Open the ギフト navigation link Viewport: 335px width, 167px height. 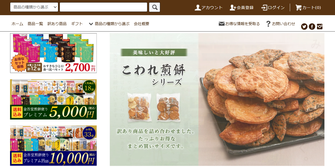pos(77,24)
